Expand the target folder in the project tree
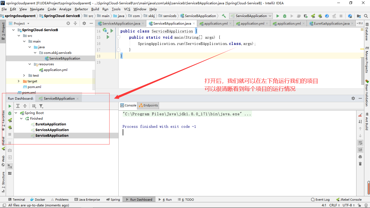This screenshot has width=370, height=208. click(x=18, y=81)
